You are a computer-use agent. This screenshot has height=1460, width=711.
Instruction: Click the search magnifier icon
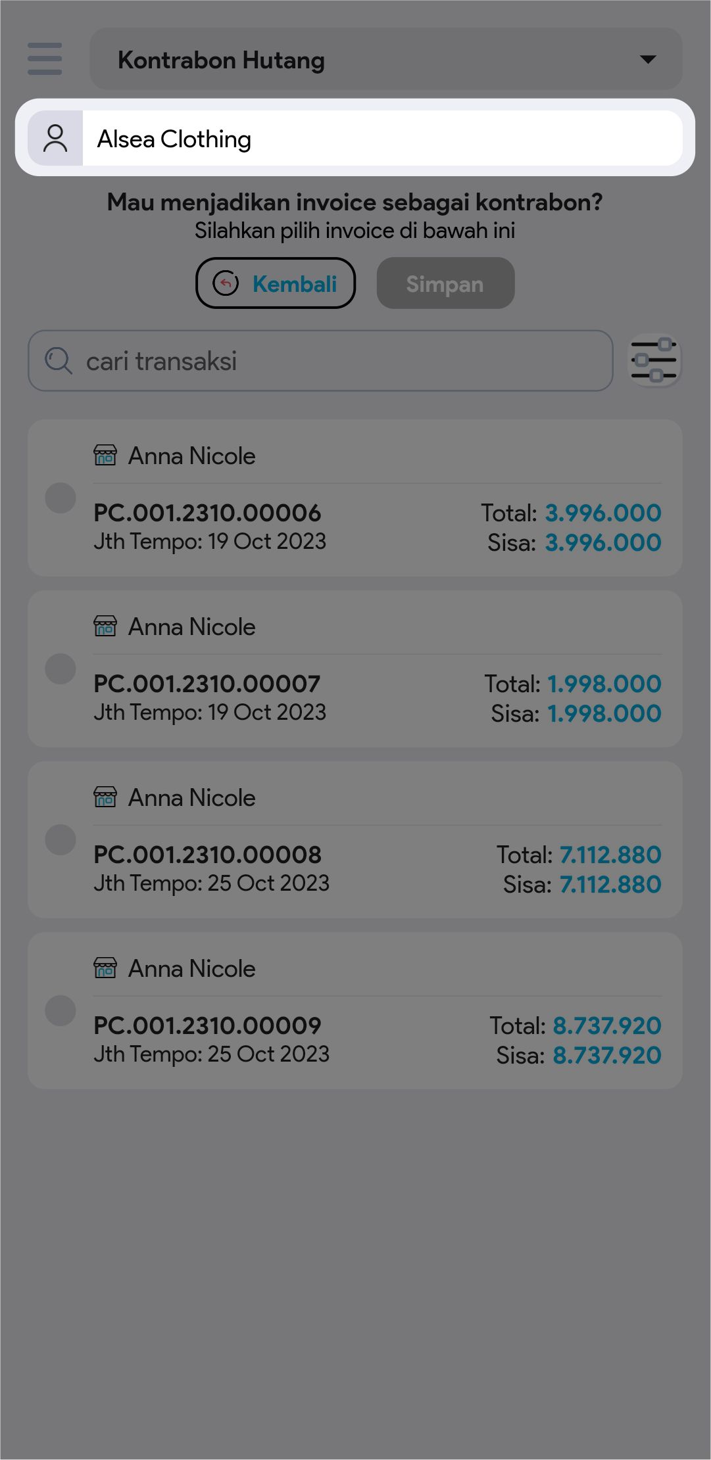pos(58,361)
